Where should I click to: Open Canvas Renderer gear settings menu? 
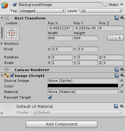click(x=122, y=70)
